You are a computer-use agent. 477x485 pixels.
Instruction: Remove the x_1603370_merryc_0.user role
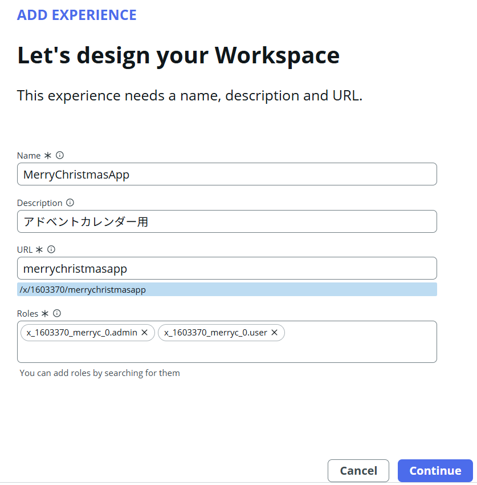[274, 333]
